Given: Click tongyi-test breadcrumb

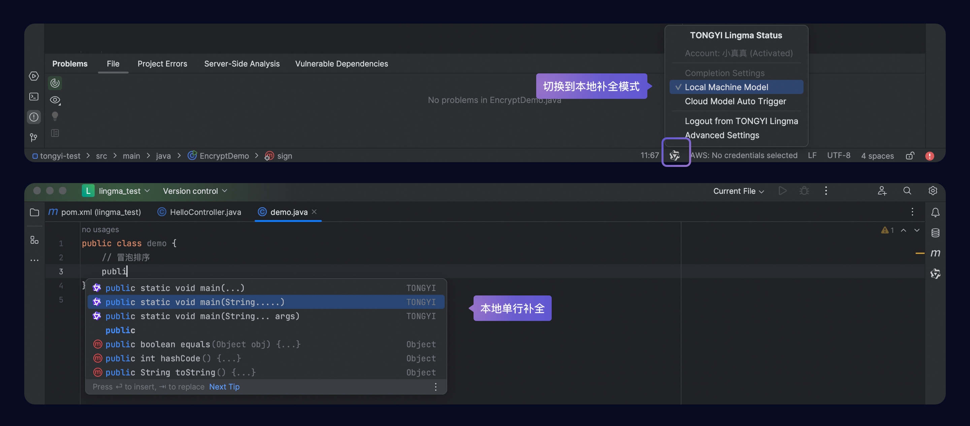Looking at the screenshot, I should [x=57, y=156].
